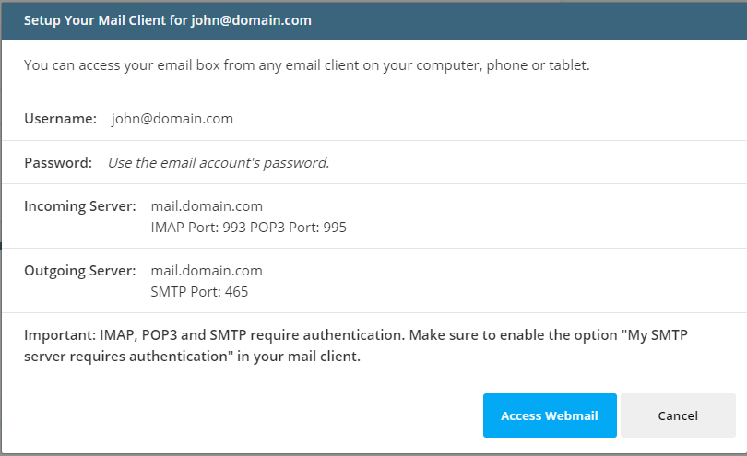The height and width of the screenshot is (456, 747).
Task: Click the Username label
Action: 60,119
